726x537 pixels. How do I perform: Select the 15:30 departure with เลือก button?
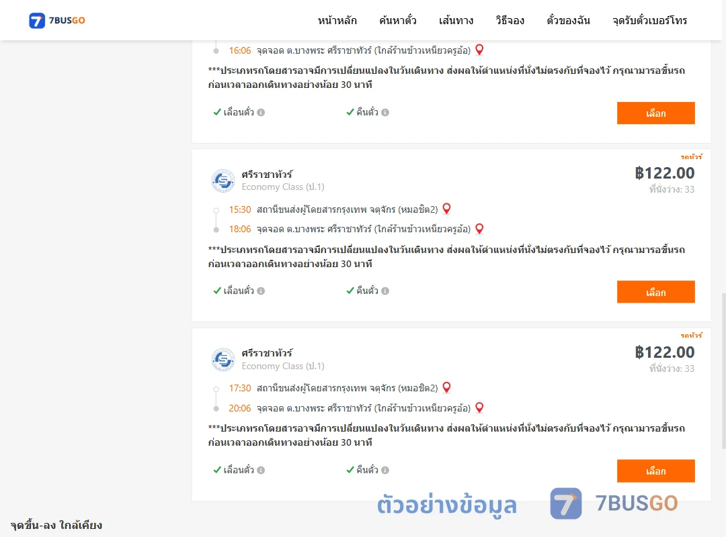coord(655,292)
